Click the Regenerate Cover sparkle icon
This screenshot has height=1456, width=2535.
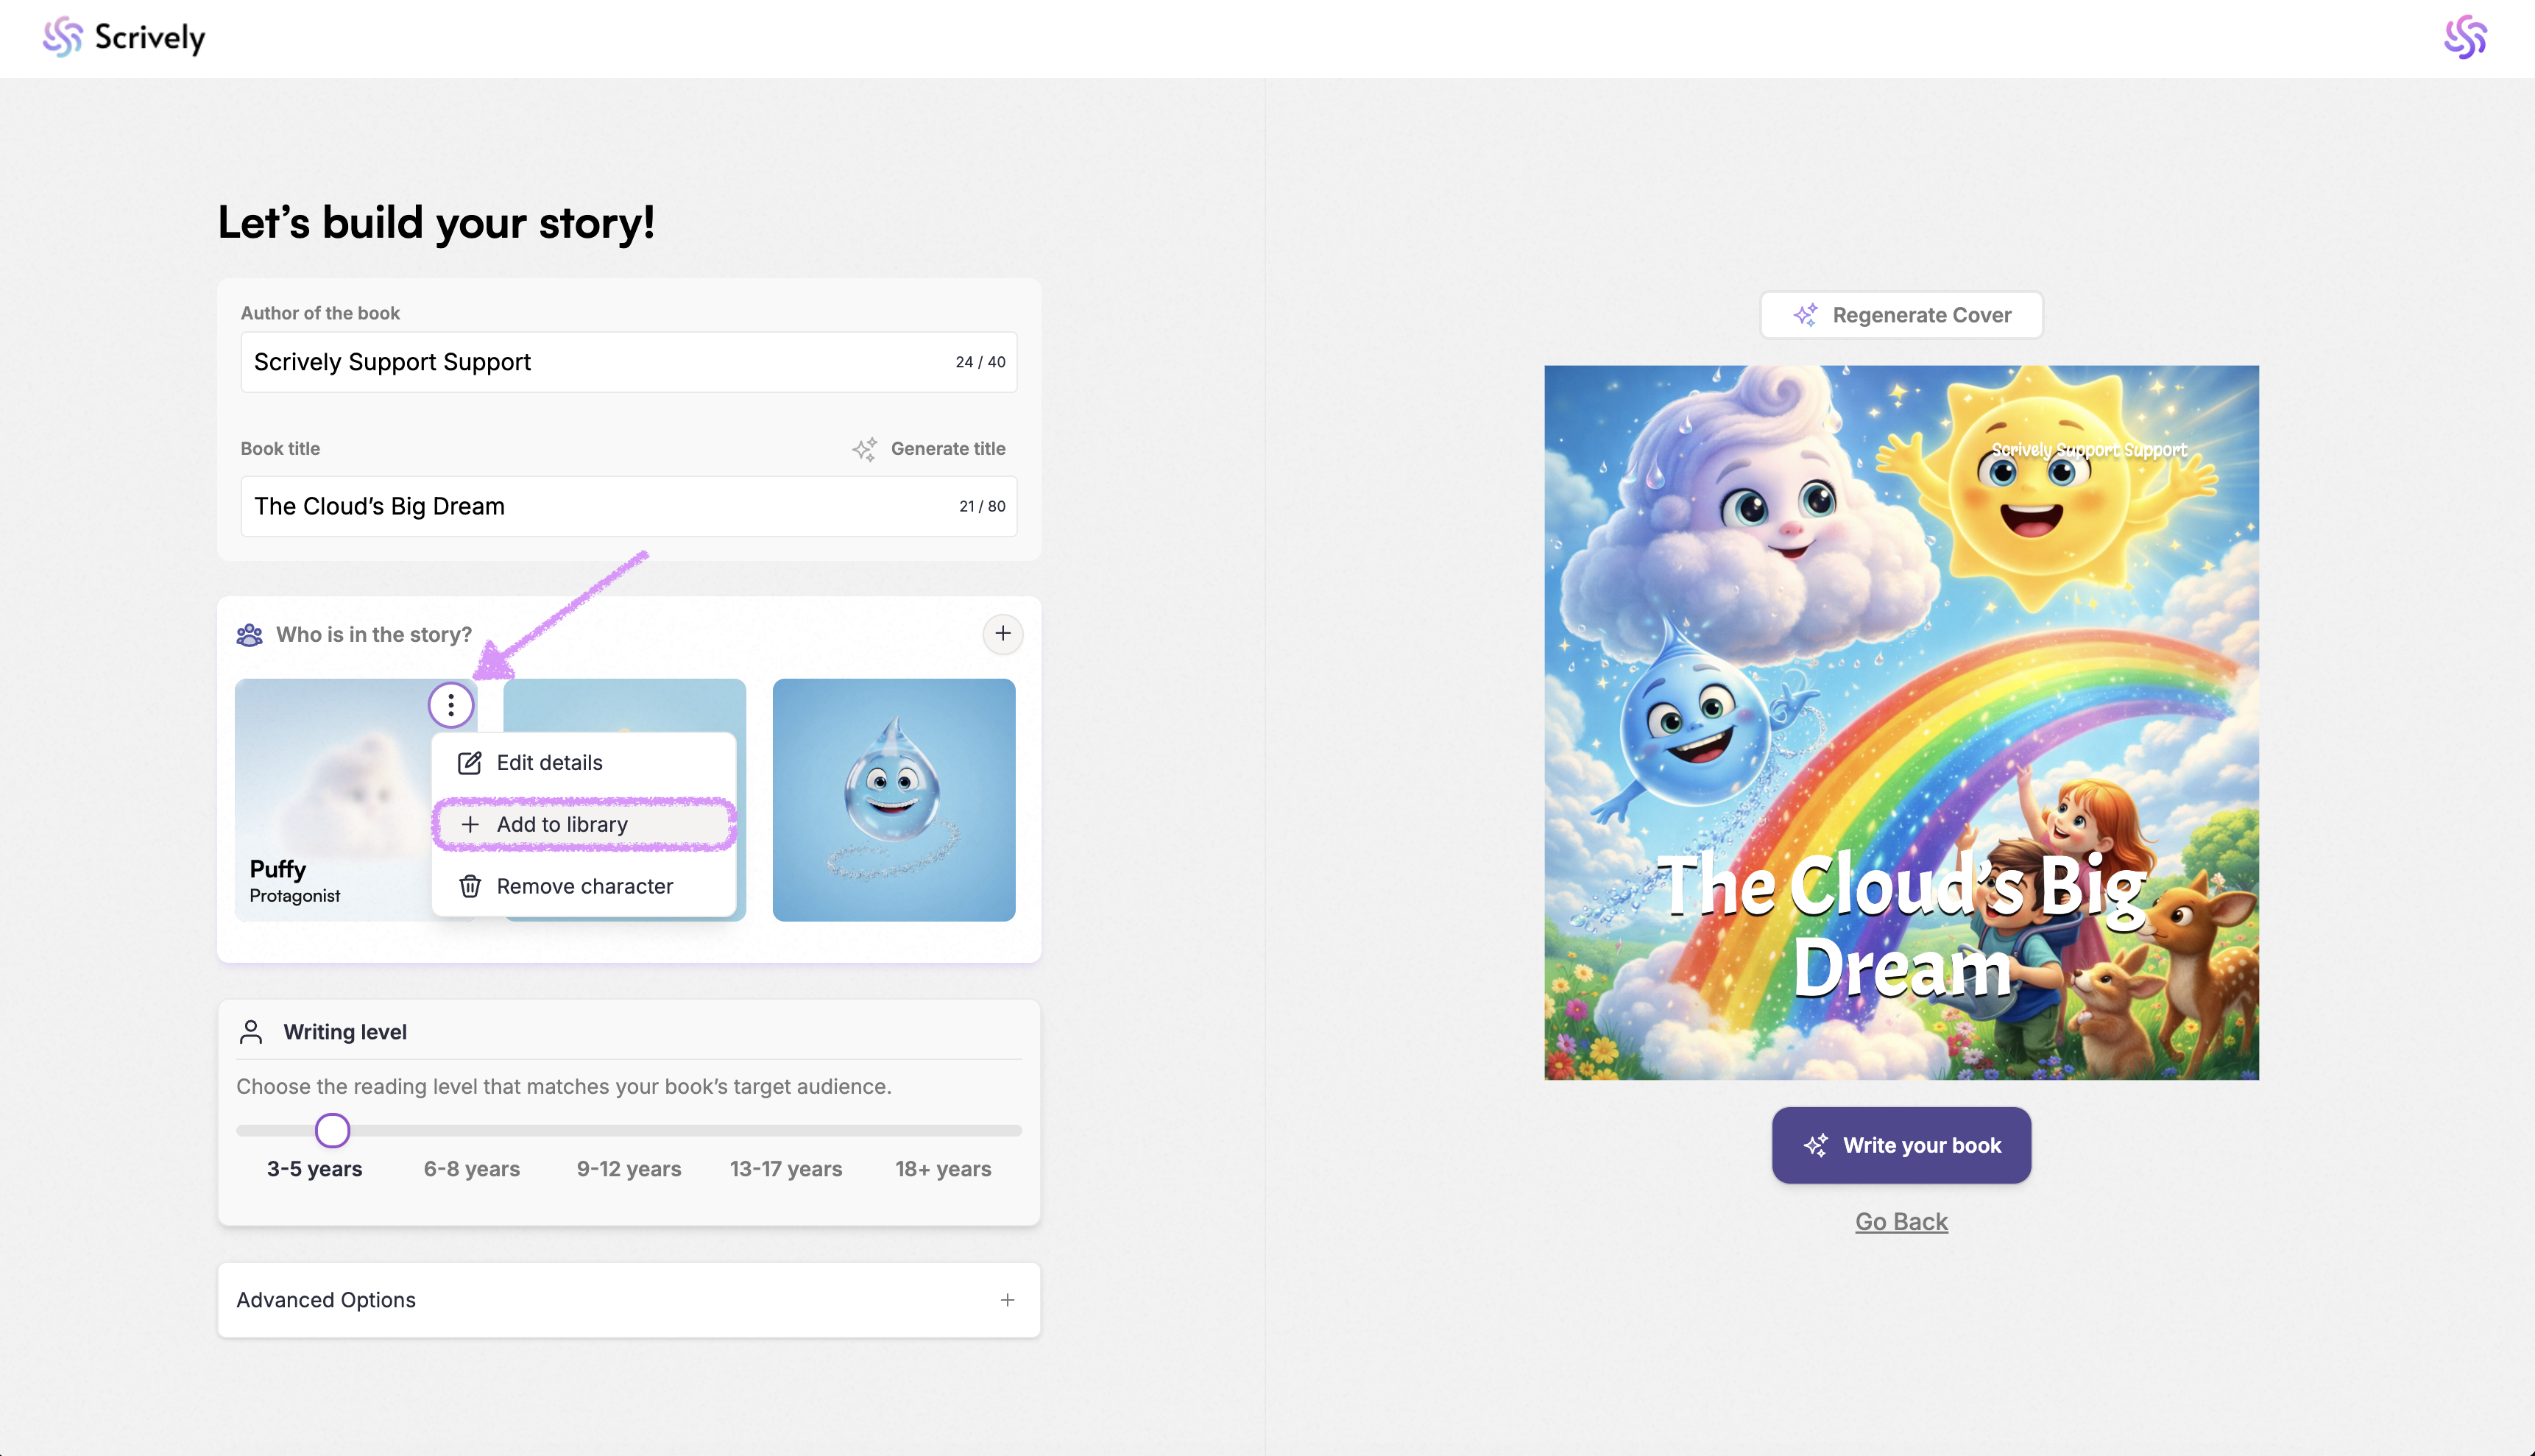click(1805, 315)
